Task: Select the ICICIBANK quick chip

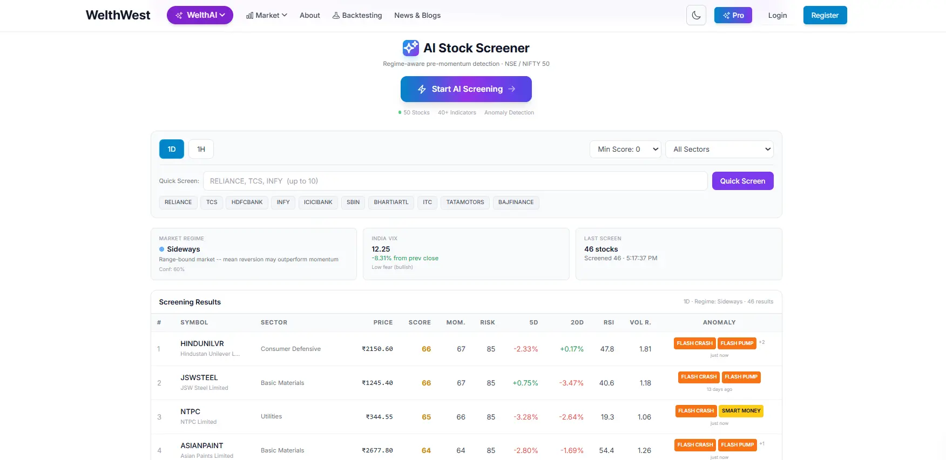Action: pos(318,202)
